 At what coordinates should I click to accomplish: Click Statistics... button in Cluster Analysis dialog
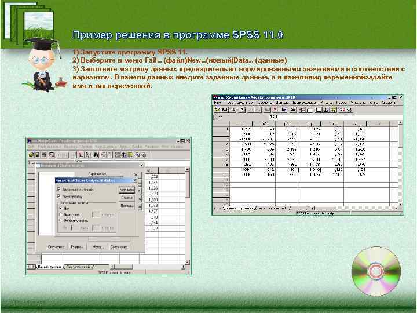pos(56,247)
